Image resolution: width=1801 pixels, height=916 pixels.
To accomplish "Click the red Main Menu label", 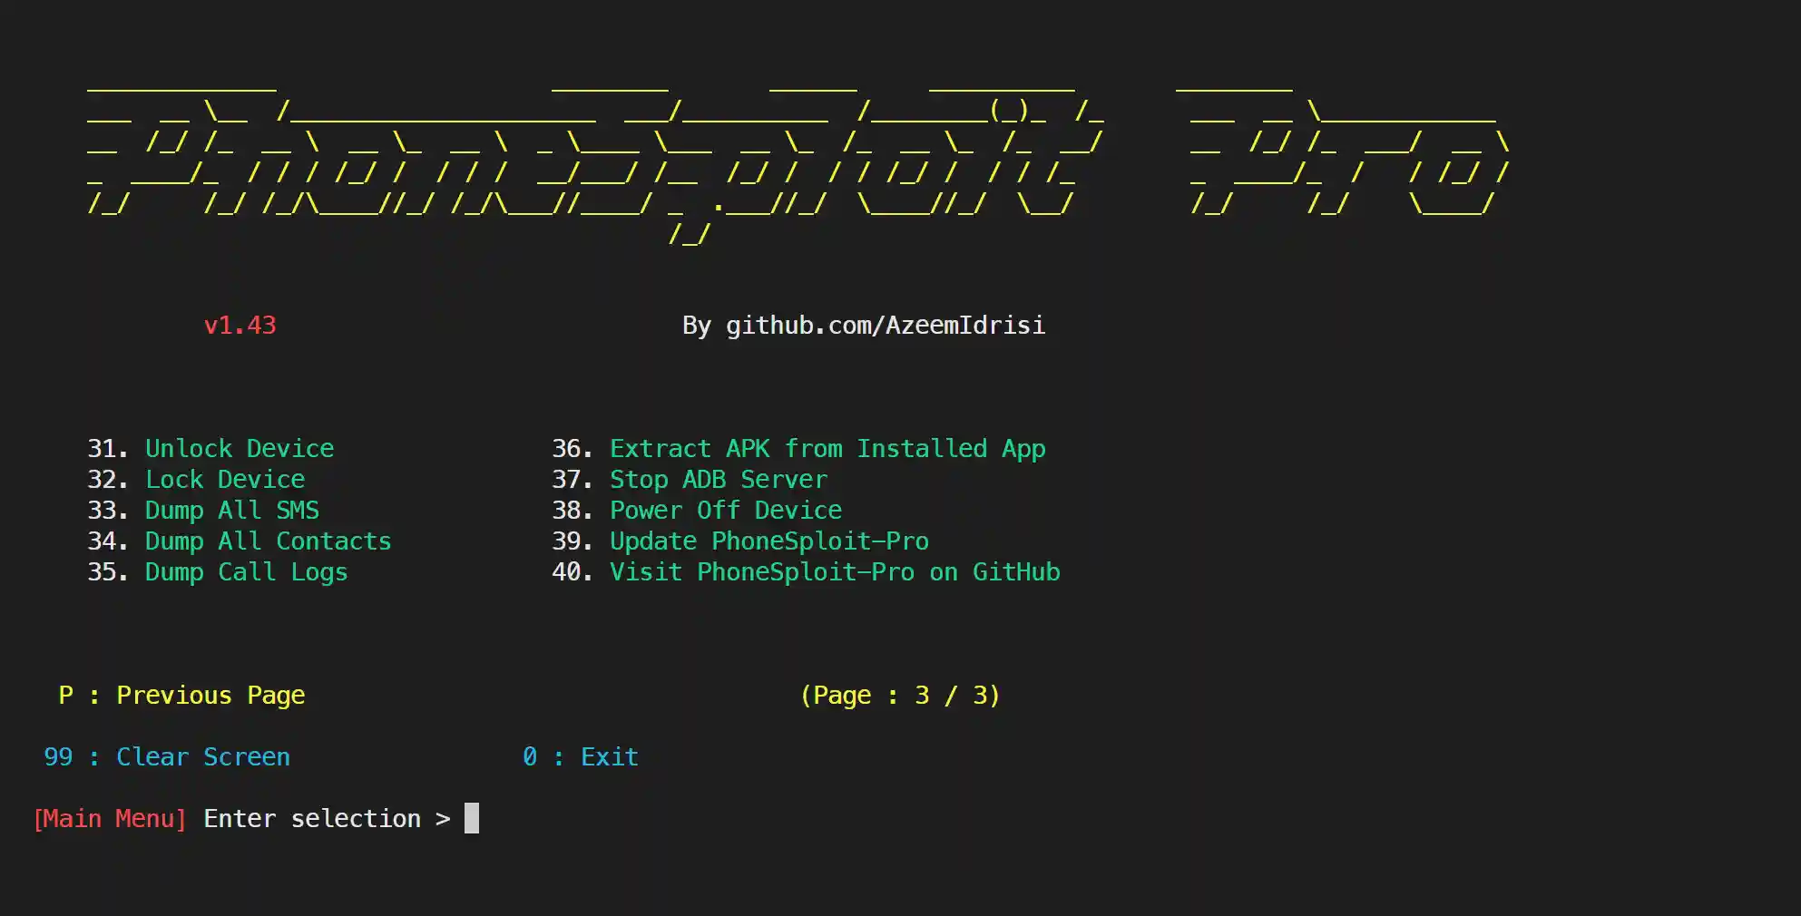I will tap(109, 818).
